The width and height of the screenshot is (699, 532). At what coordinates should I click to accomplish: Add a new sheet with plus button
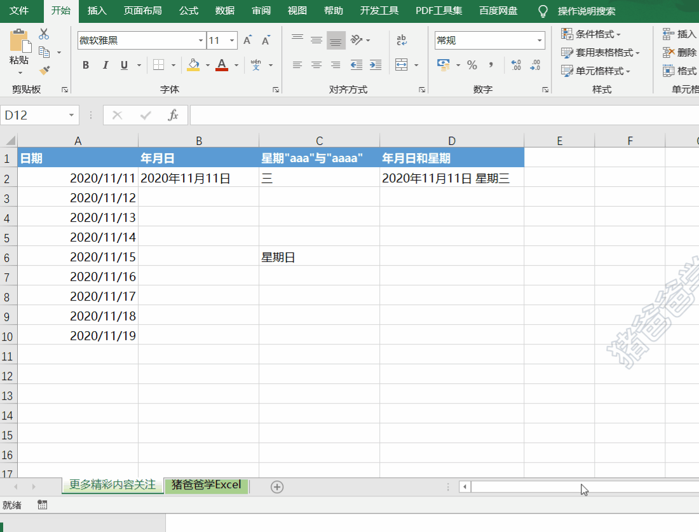(x=277, y=487)
